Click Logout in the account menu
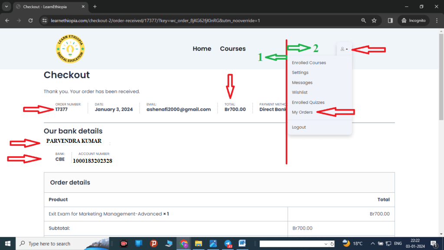Screen dimensions: 444x250 299,127
